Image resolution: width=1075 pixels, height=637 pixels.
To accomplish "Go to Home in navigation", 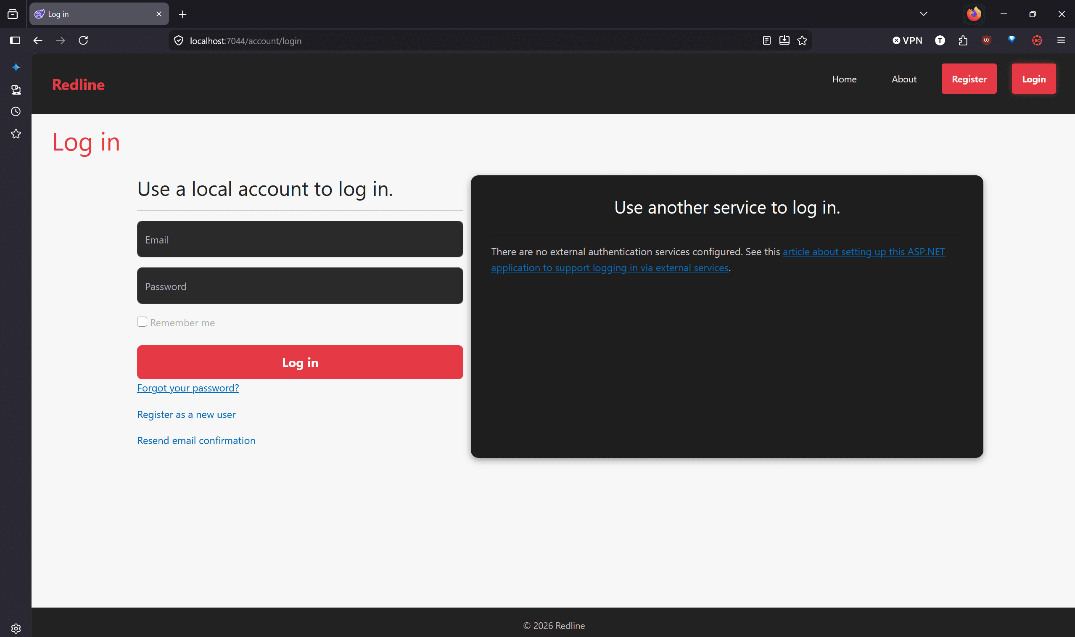I will point(844,79).
